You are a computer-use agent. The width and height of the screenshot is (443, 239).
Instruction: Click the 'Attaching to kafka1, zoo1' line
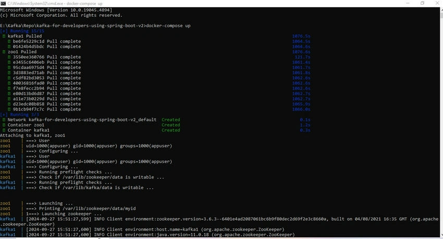[x=32, y=136]
